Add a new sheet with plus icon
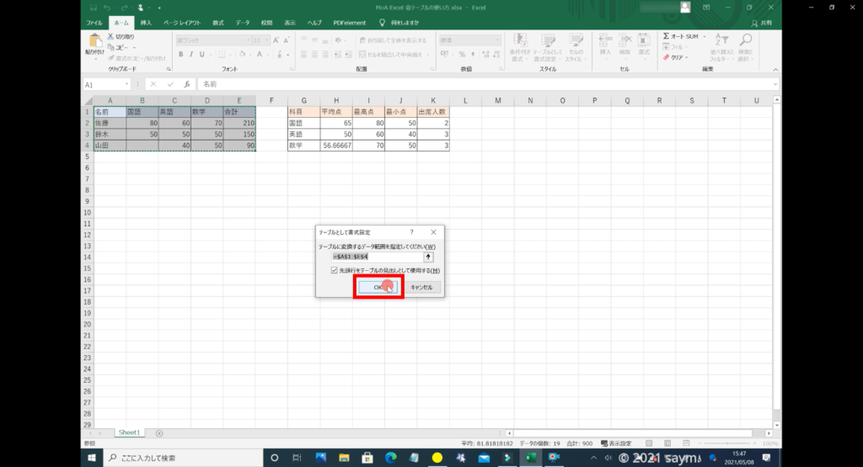863x467 pixels. (159, 433)
